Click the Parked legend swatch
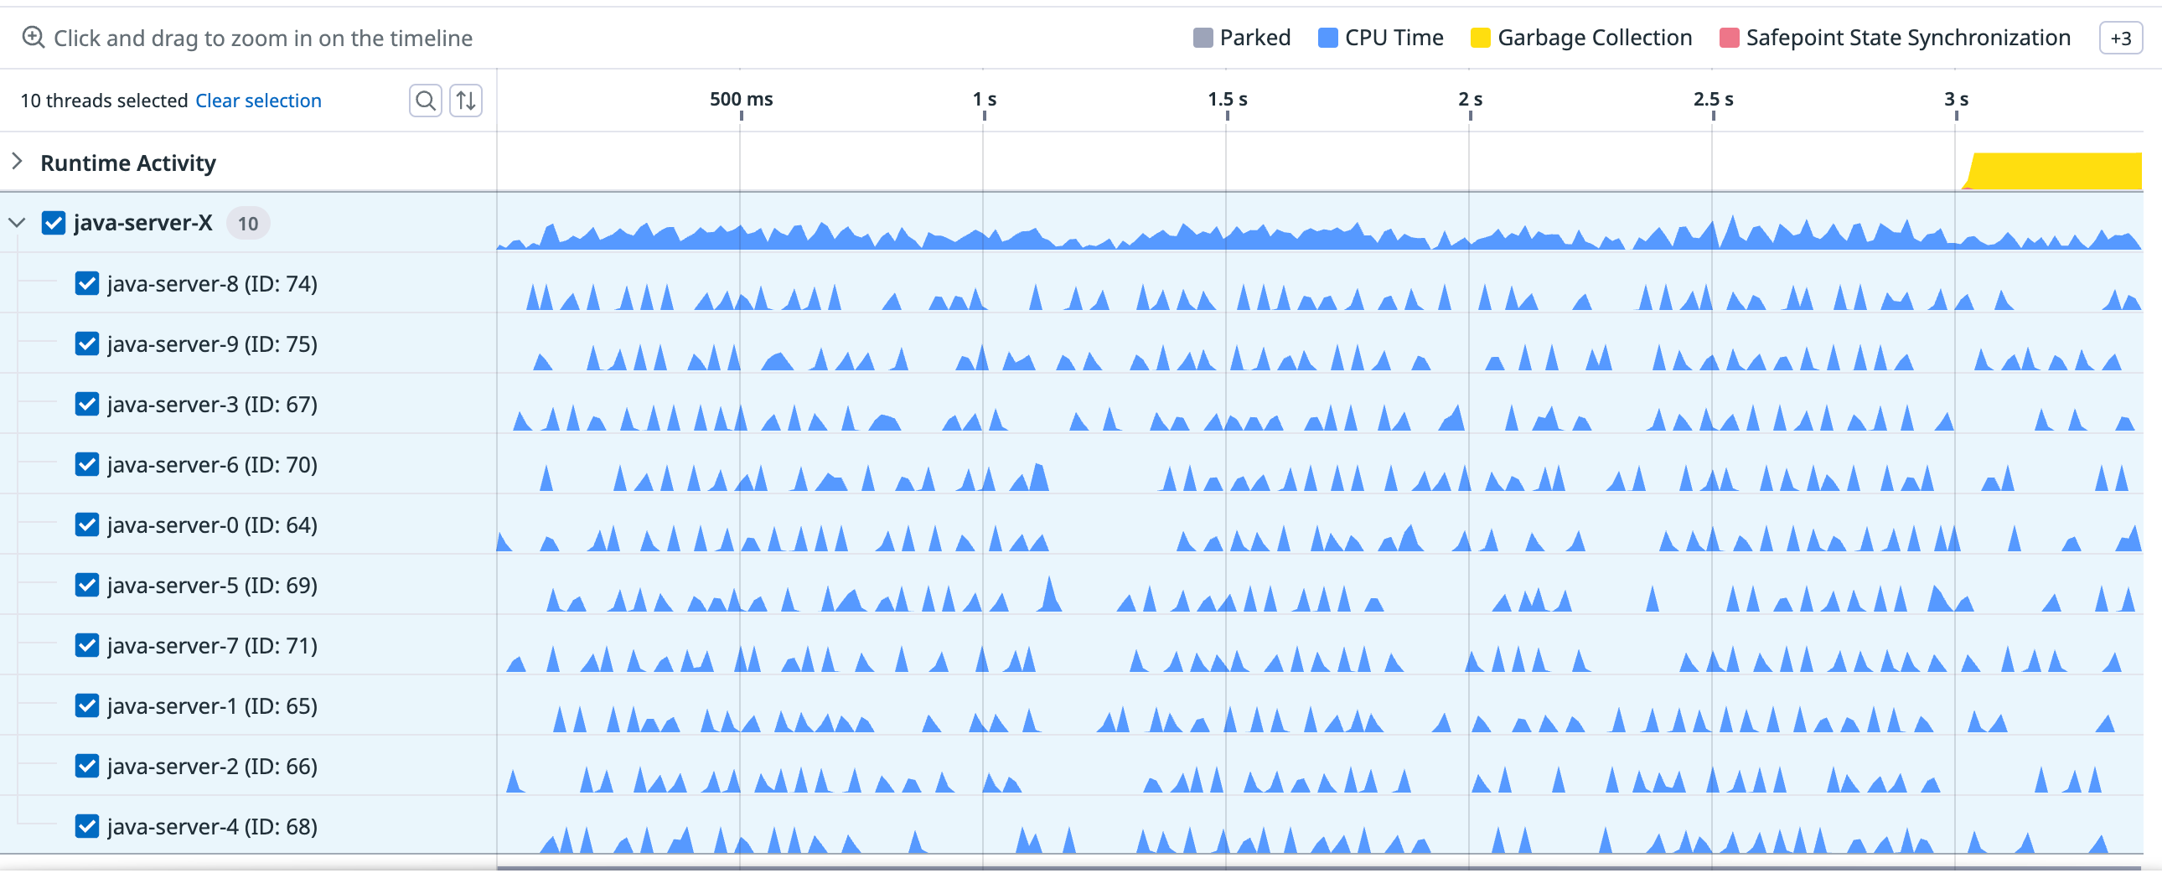 pos(1203,38)
